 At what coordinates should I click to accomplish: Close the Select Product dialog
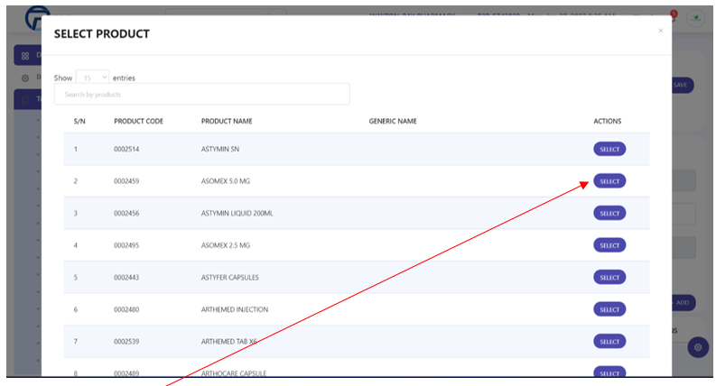pos(660,31)
